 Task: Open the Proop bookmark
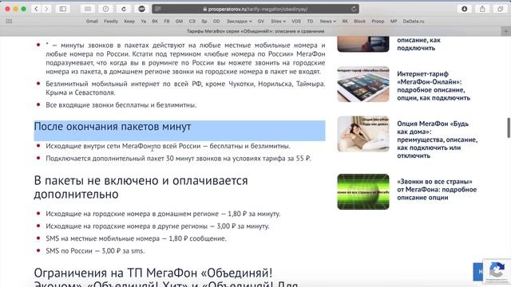pos(378,22)
